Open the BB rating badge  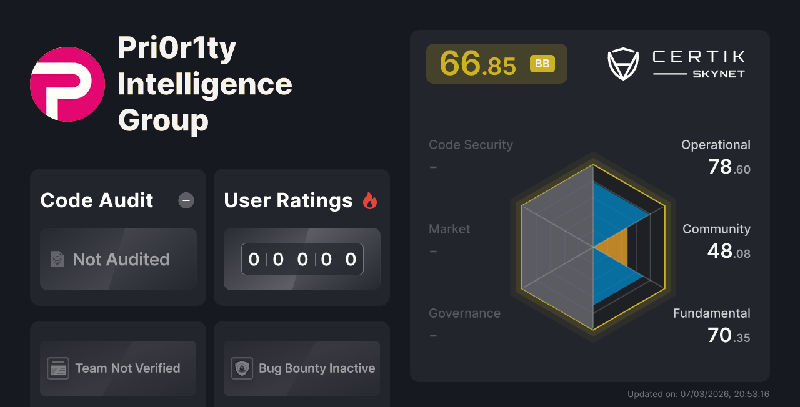(x=541, y=63)
